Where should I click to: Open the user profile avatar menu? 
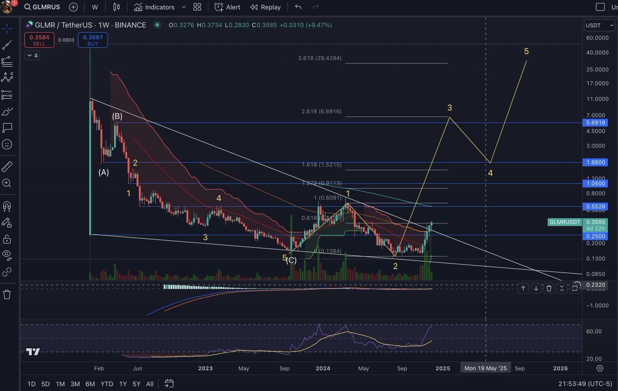click(6, 7)
